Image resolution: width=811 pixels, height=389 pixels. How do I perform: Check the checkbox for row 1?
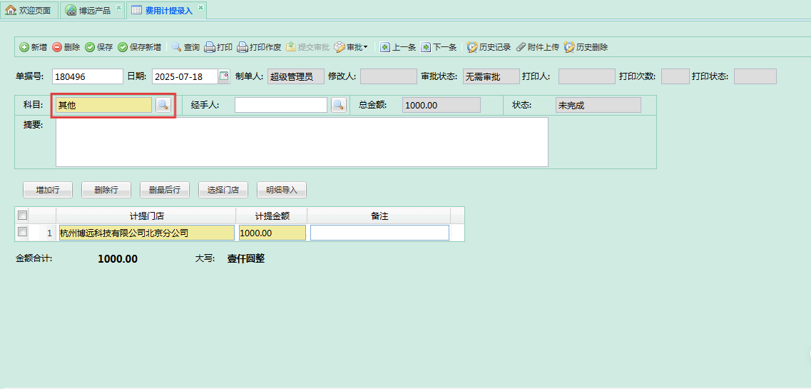point(22,232)
